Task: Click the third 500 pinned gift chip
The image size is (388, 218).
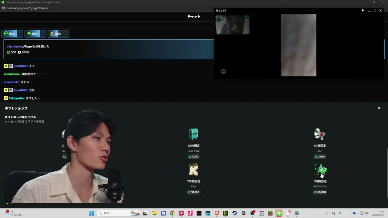Action: coord(58,34)
